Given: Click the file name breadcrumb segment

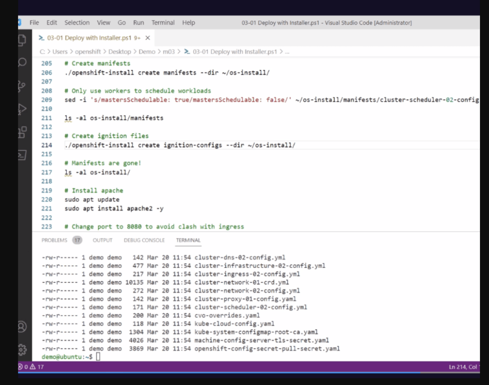Looking at the screenshot, I should click(x=234, y=52).
